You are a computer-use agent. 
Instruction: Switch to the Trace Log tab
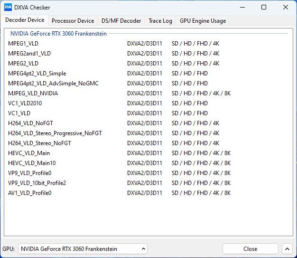click(x=160, y=21)
